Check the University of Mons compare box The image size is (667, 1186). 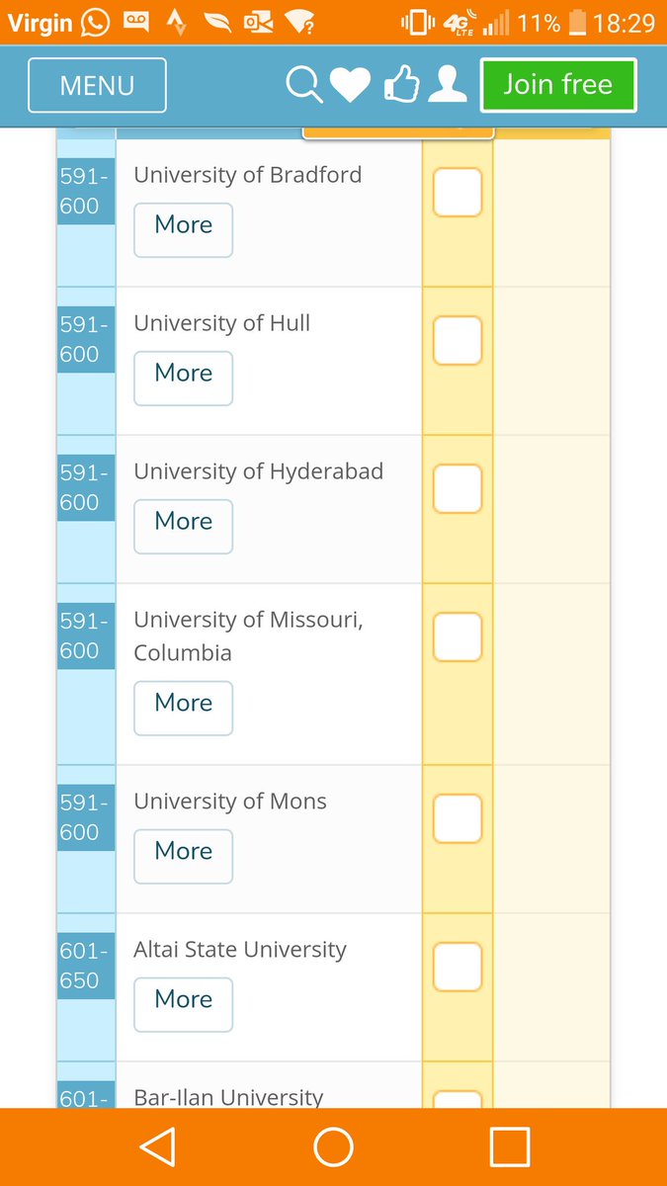click(x=458, y=819)
